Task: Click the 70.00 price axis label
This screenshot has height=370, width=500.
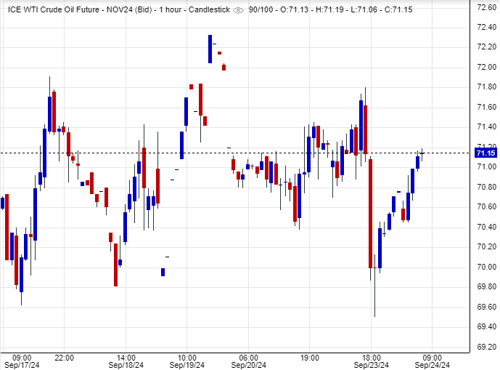Action: 485,267
